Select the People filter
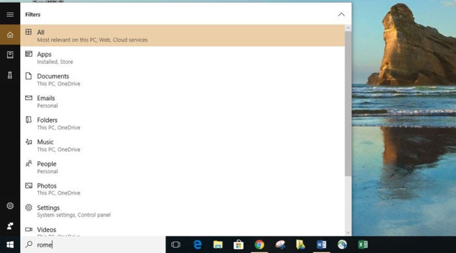The height and width of the screenshot is (253, 456). pos(182,167)
